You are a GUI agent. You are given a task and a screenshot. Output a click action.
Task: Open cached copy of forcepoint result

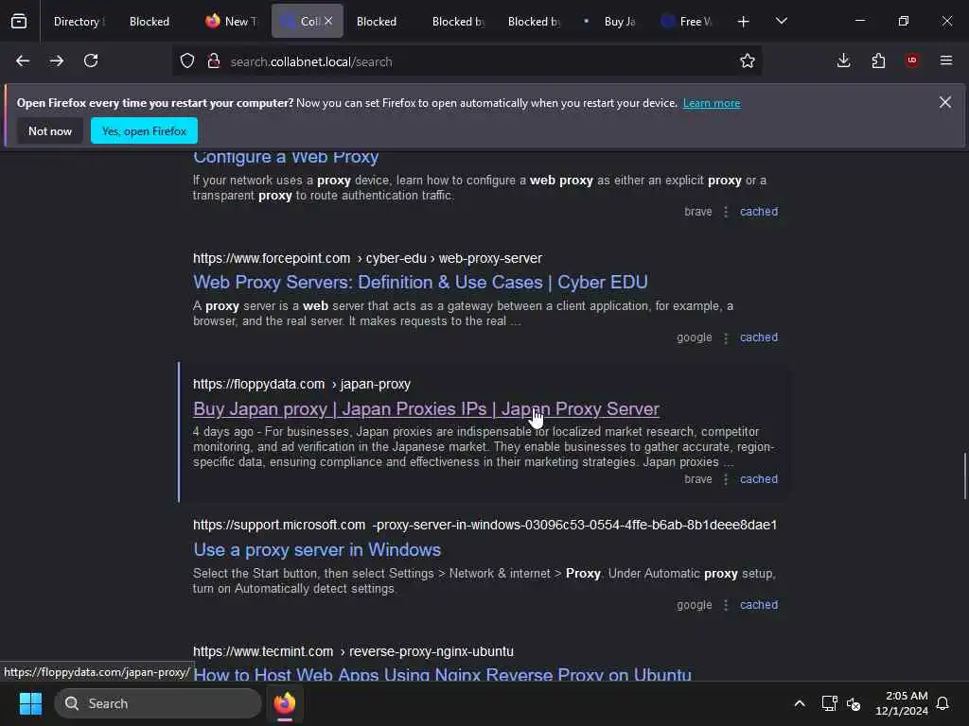[759, 337]
